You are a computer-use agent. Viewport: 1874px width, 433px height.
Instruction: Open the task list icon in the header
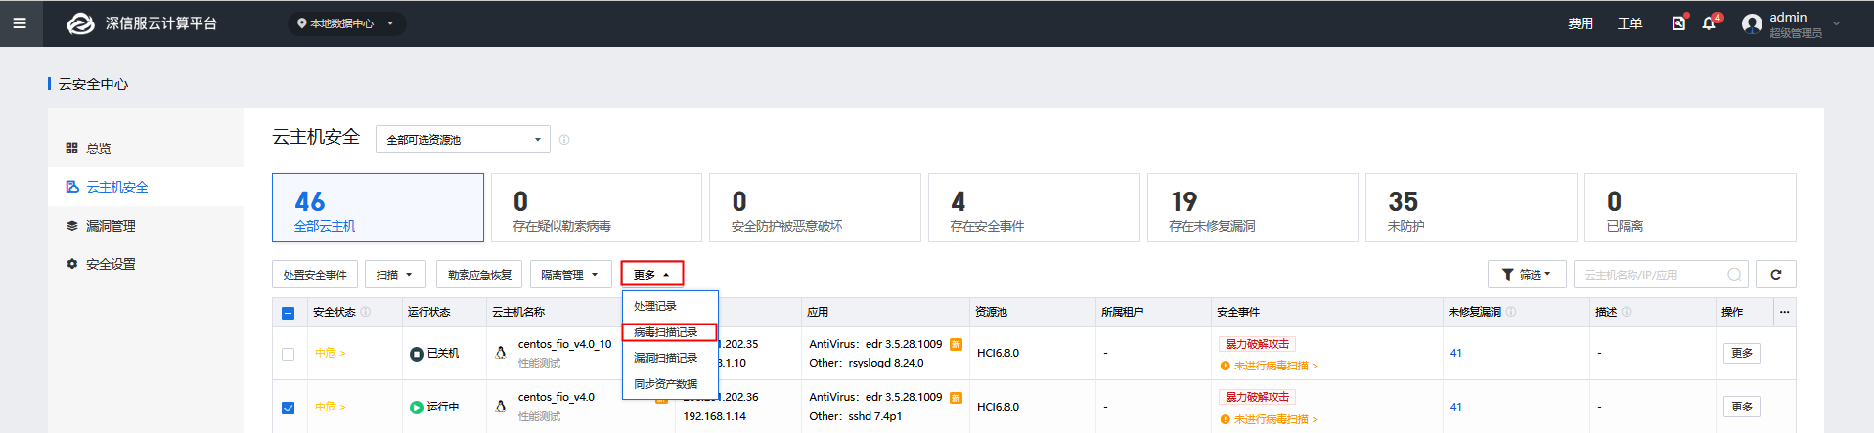point(1678,22)
